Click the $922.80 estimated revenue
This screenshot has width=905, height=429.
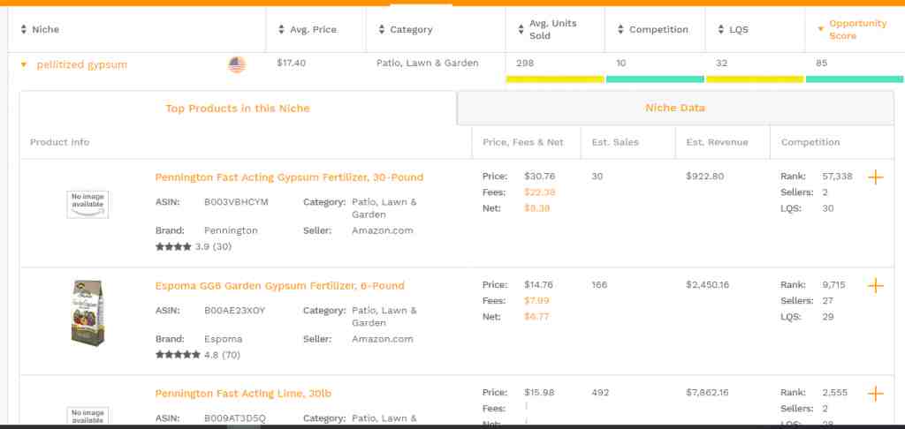coord(704,176)
